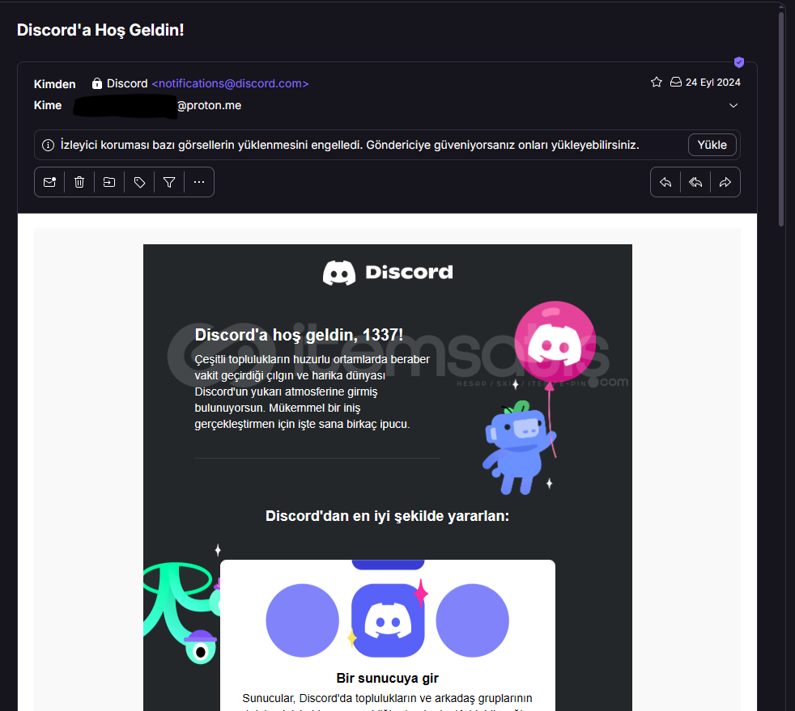The height and width of the screenshot is (711, 795).
Task: Click the Discord sender name
Action: 127,83
